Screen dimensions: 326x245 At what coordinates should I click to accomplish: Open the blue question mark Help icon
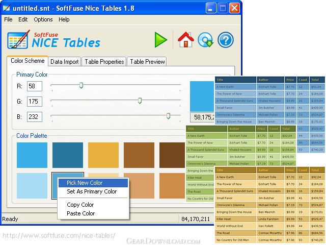coord(226,40)
